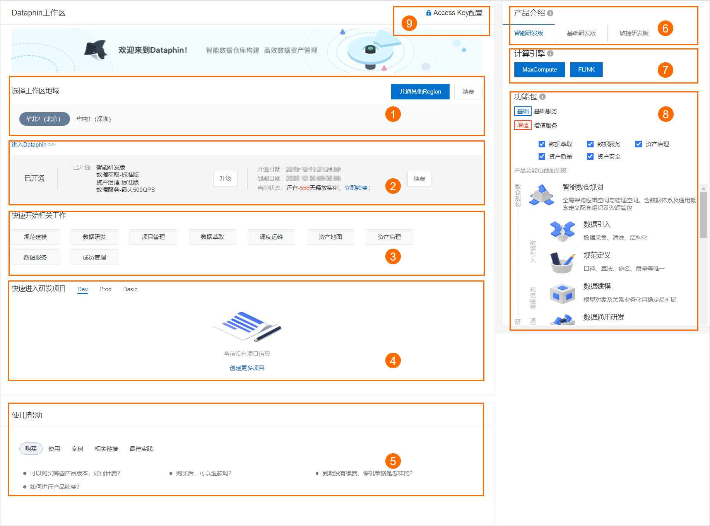Image resolution: width=710 pixels, height=526 pixels.
Task: Switch to 基础研发版 tab
Action: [581, 33]
